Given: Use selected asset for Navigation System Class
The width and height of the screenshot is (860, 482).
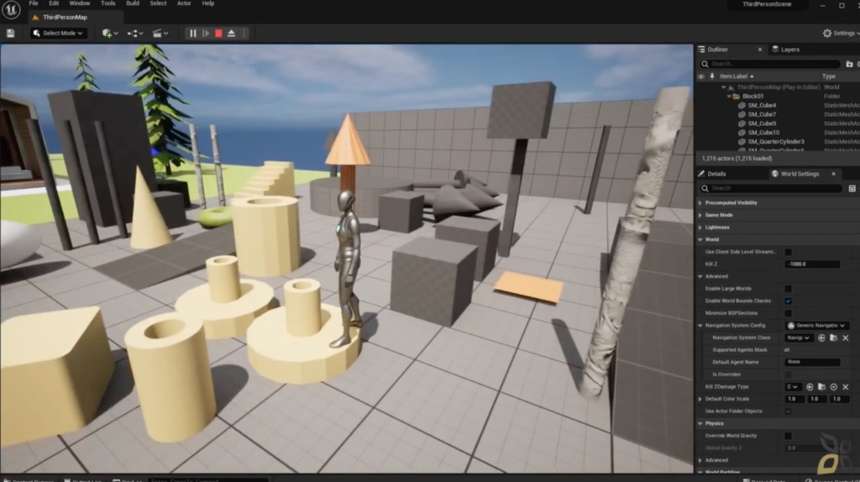Looking at the screenshot, I should tap(821, 338).
